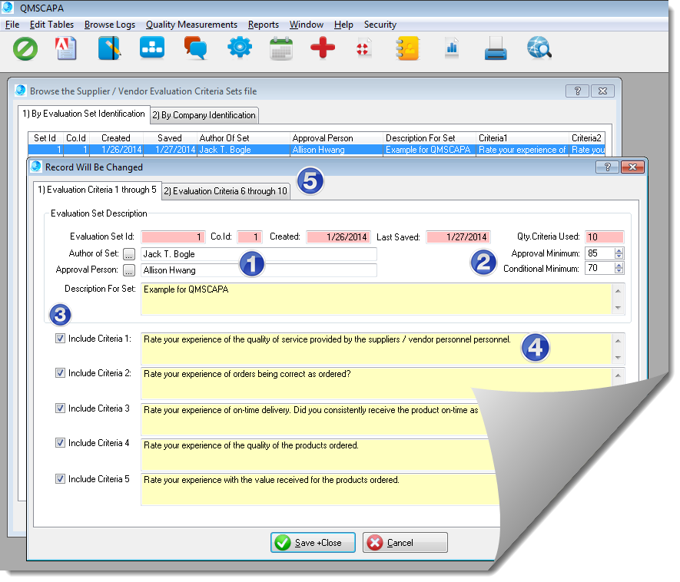The image size is (680, 582).
Task: Disable the Include Criteria 5 checkbox
Action: [61, 479]
